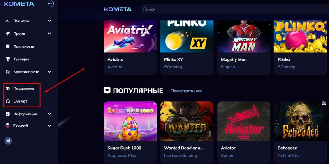This screenshot has height=164, width=329.
Task: Expand the Информация section chevron
Action: [49, 114]
